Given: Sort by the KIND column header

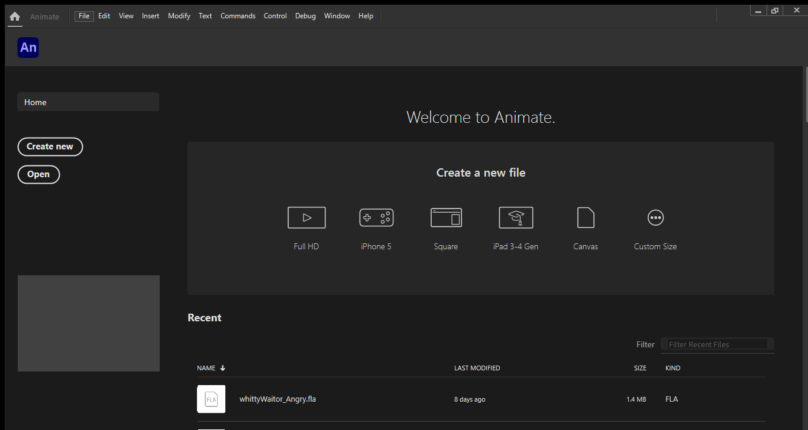Looking at the screenshot, I should point(673,368).
